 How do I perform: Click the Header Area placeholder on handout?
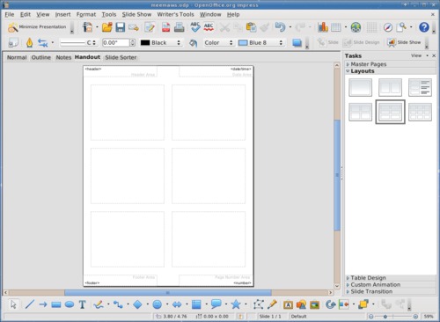(x=121, y=71)
